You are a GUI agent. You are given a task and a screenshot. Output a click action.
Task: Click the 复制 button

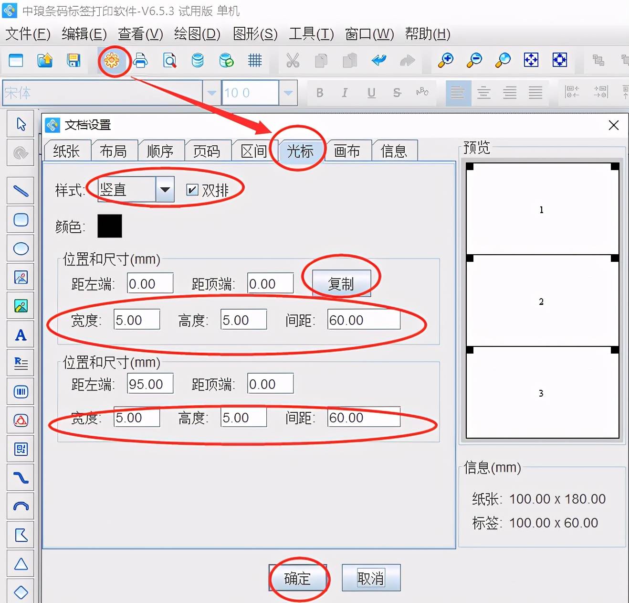point(341,283)
